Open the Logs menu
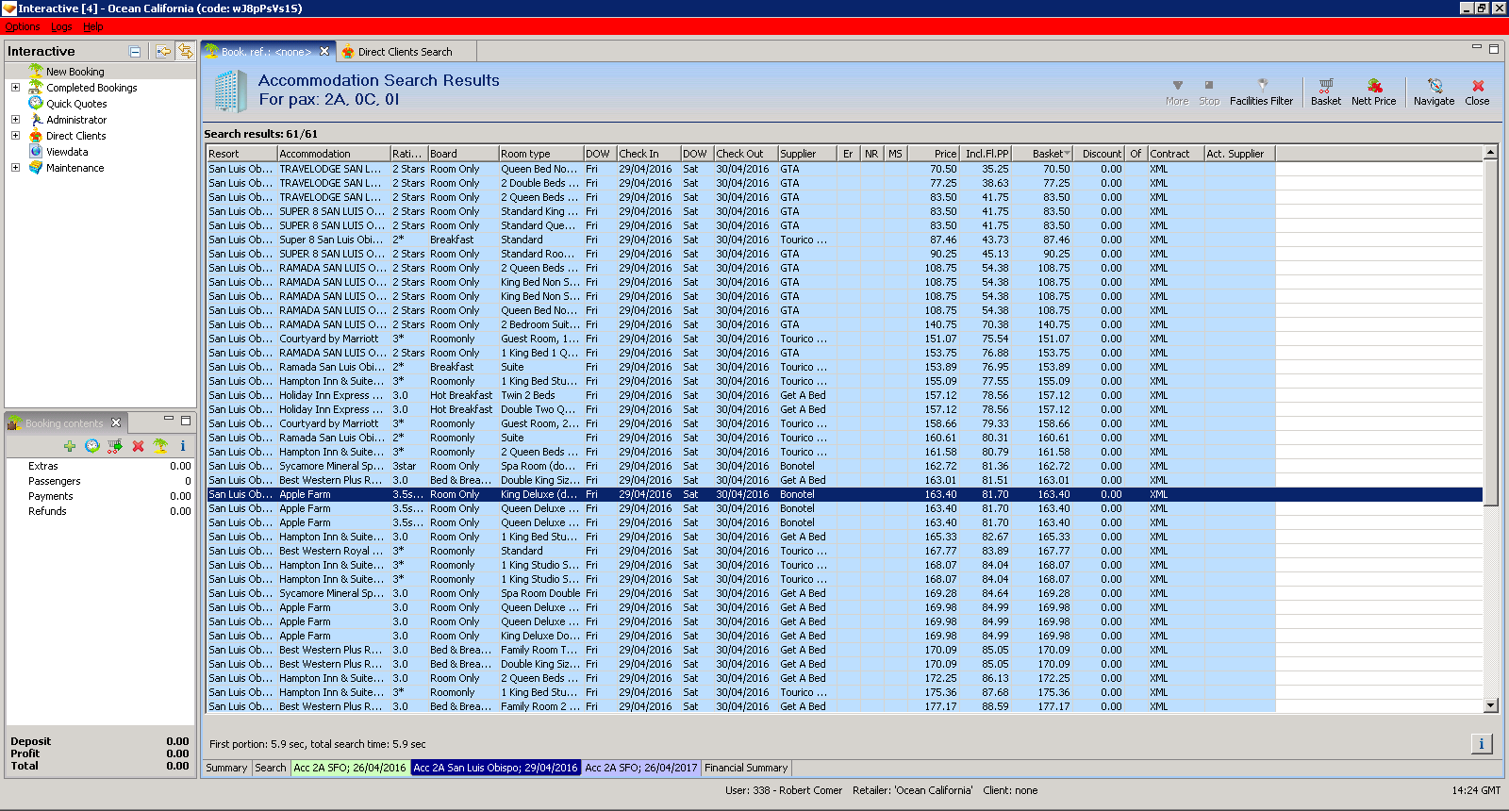Image resolution: width=1509 pixels, height=811 pixels. pos(61,26)
